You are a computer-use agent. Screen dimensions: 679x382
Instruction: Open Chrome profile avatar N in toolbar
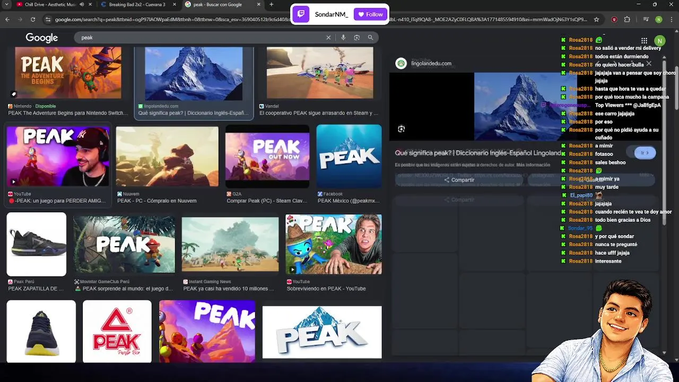(658, 20)
